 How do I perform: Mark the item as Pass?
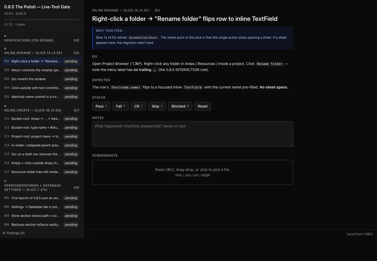click(101, 106)
